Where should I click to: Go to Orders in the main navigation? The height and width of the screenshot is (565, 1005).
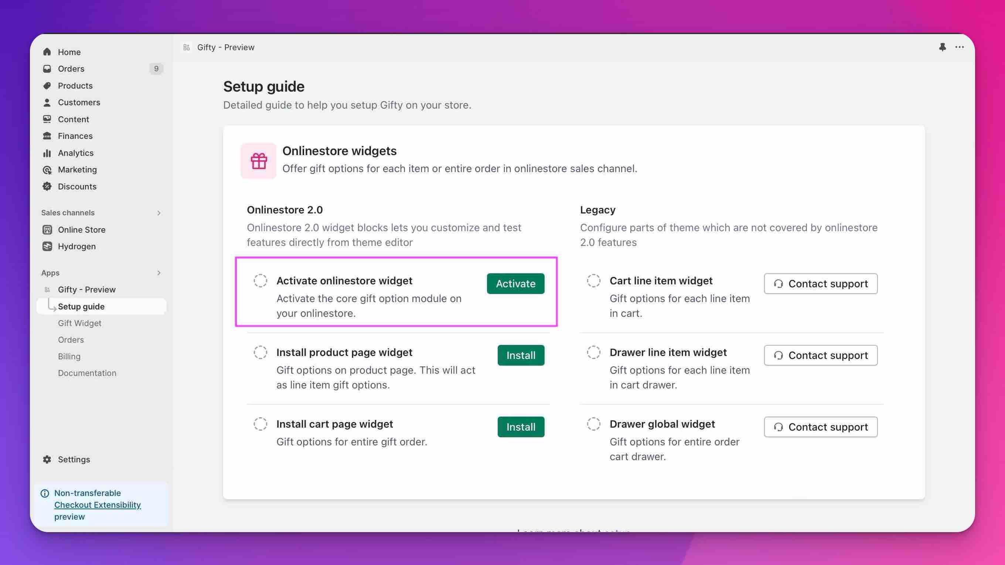click(102, 69)
